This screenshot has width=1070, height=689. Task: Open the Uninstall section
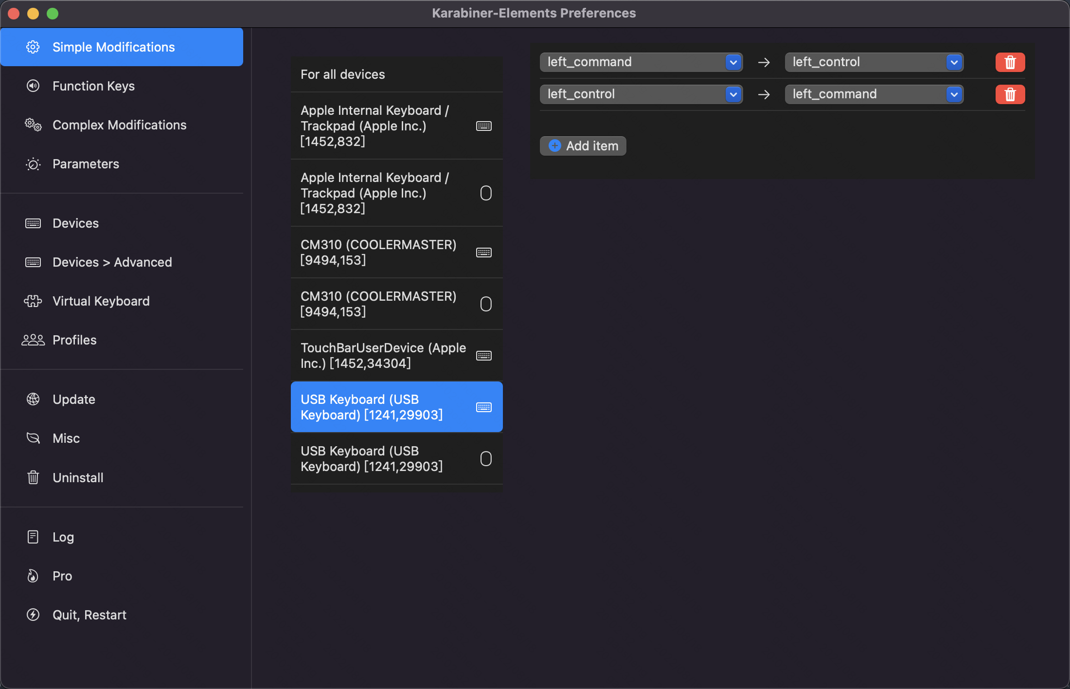coord(122,477)
